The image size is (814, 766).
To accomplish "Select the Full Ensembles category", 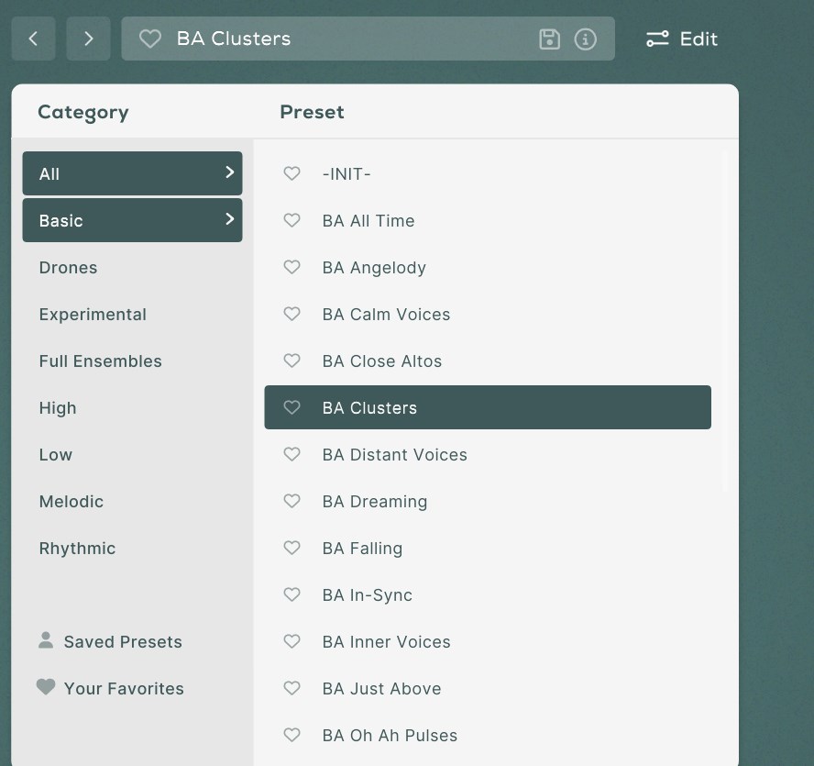I will tap(100, 361).
